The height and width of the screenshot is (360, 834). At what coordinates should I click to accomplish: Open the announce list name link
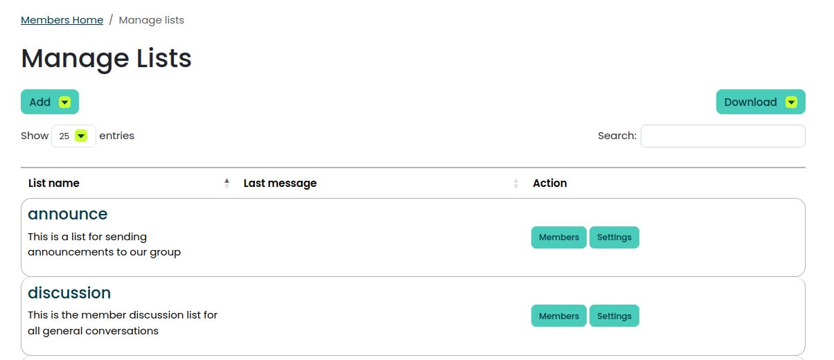(x=68, y=214)
